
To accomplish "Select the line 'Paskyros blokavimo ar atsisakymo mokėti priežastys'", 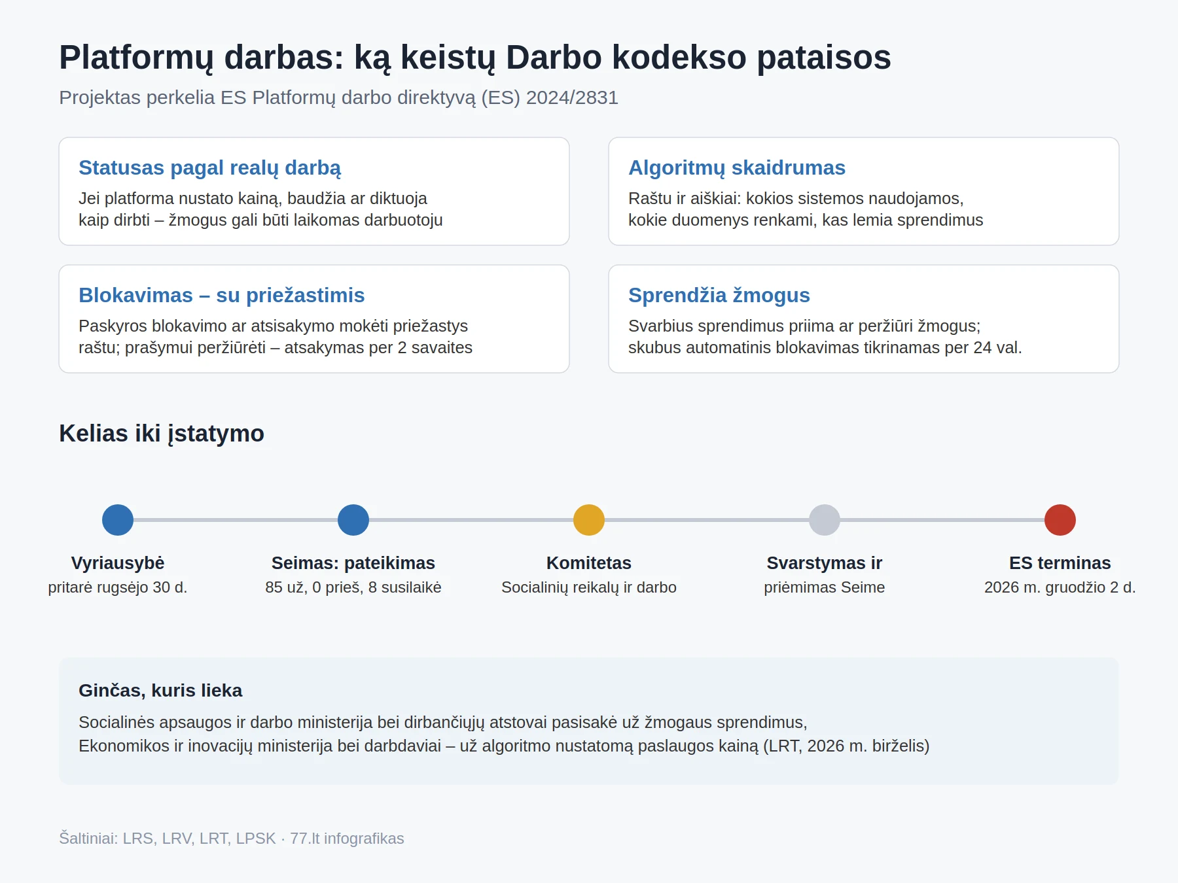I will click(x=273, y=326).
